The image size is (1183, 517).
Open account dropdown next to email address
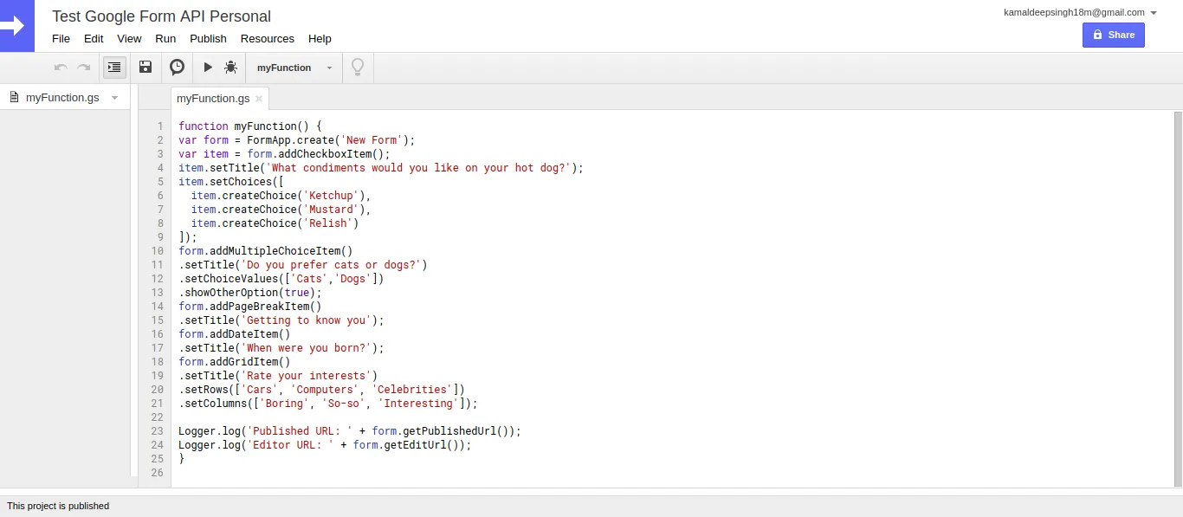click(x=1153, y=13)
